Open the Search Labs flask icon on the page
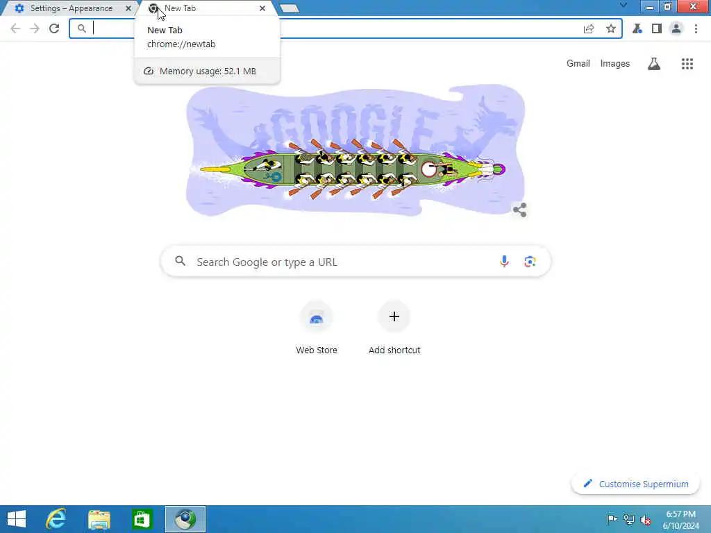 (x=654, y=64)
